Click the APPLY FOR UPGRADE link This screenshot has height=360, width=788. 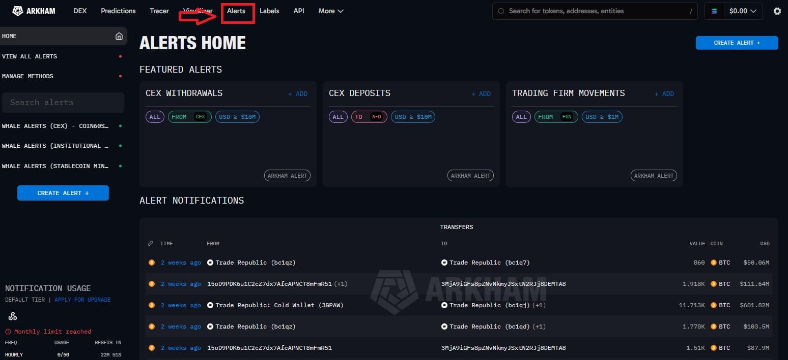pyautogui.click(x=82, y=300)
